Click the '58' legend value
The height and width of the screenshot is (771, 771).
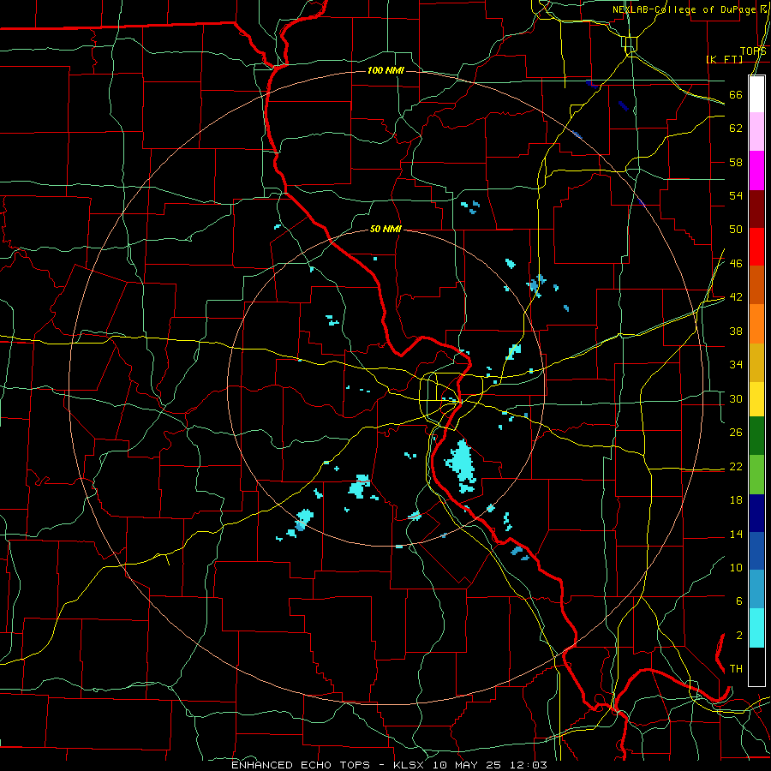point(736,162)
